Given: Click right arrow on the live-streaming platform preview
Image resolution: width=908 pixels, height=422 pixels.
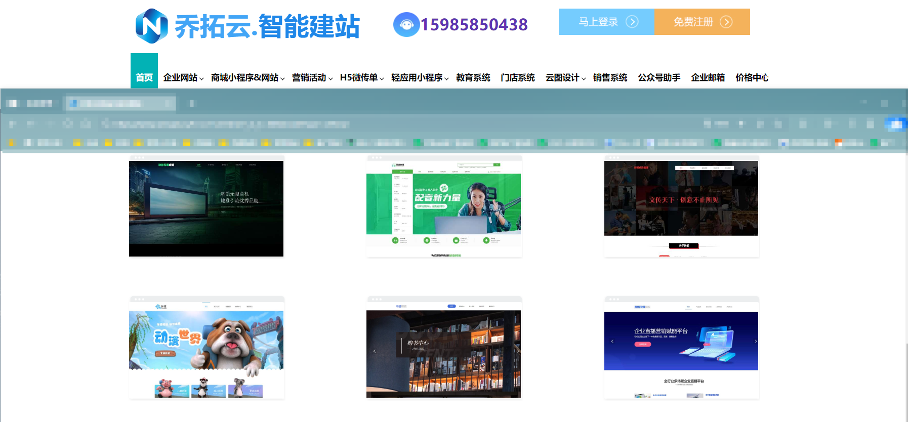Looking at the screenshot, I should [756, 342].
